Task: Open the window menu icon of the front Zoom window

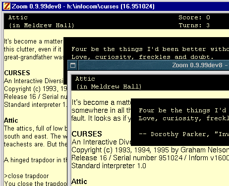Action: pos(73,65)
